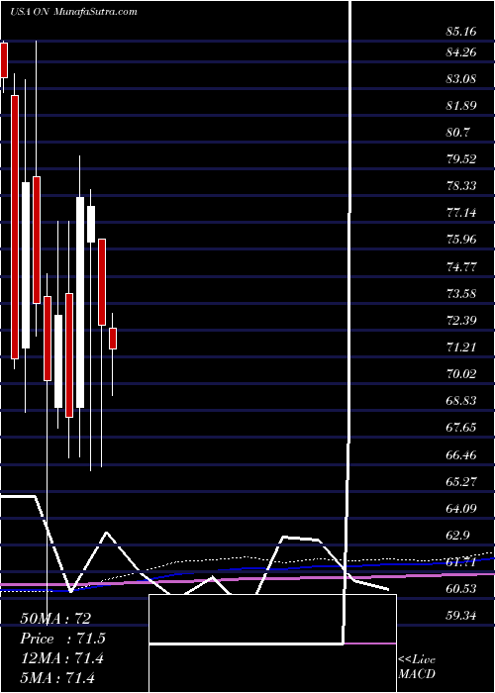Click the last small red candlestick body
This screenshot has width=495, height=693.
point(113,339)
